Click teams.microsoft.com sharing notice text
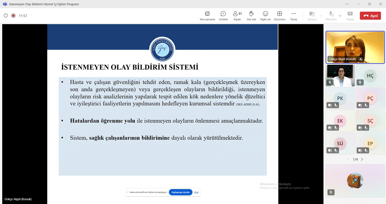The image size is (386, 204). tap(148, 192)
